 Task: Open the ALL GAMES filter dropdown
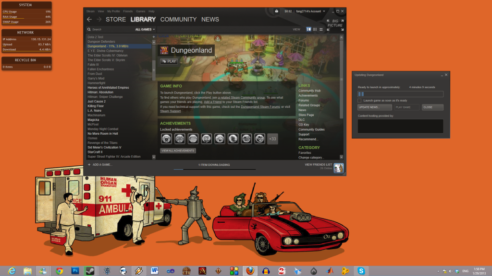[145, 29]
